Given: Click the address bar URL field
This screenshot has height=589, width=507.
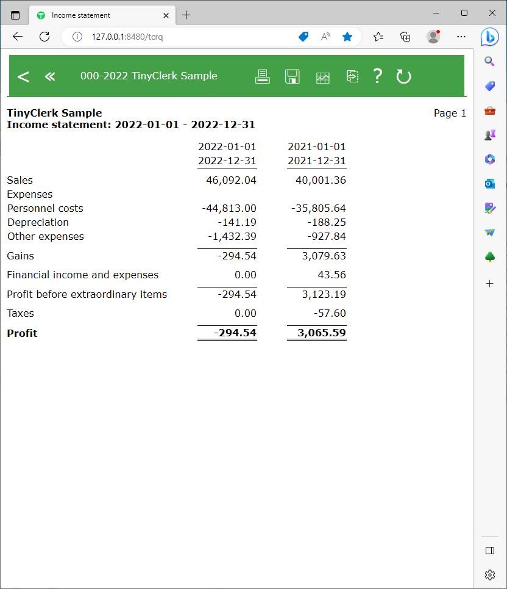Looking at the screenshot, I should tap(183, 37).
